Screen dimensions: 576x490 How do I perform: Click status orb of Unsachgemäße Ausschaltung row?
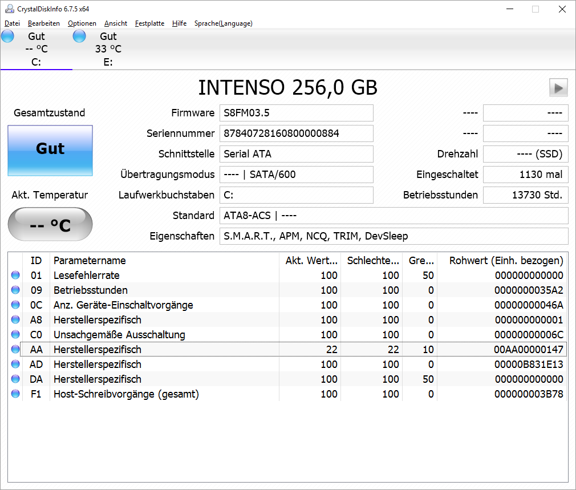(x=15, y=334)
